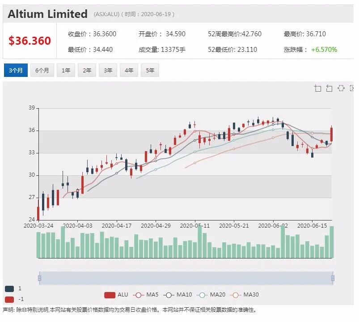Click the zoom reset back-arrow icon
This screenshot has height=322, width=359.
tap(329, 88)
